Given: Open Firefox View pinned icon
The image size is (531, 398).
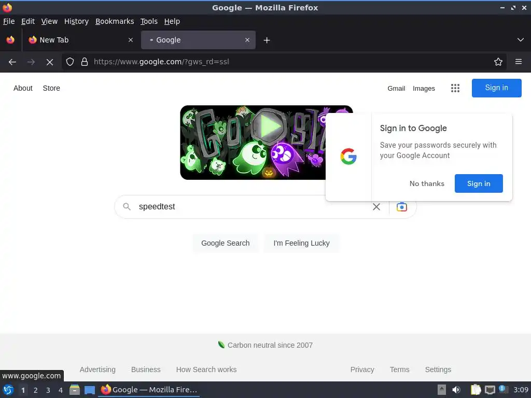Looking at the screenshot, I should 10,40.
